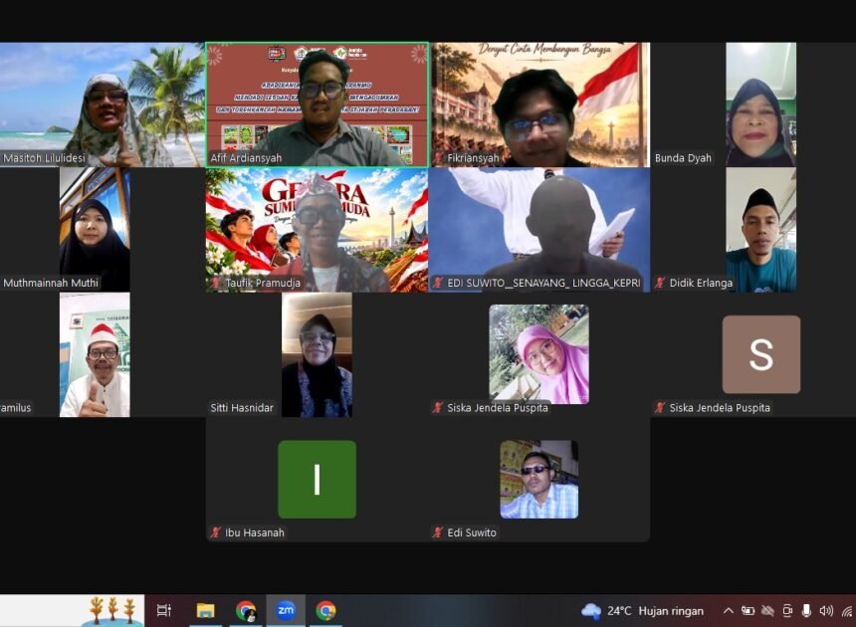Switch to the Zoom taskbar icon

coord(286,610)
